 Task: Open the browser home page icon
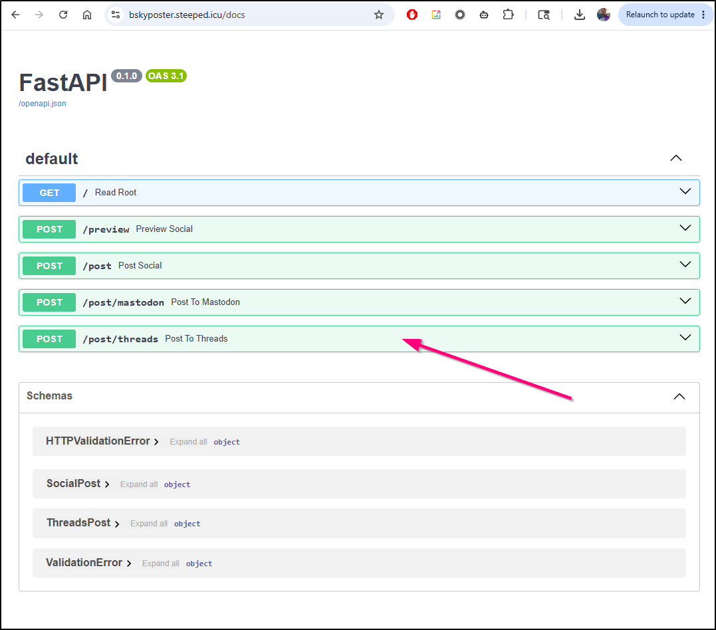click(x=87, y=15)
